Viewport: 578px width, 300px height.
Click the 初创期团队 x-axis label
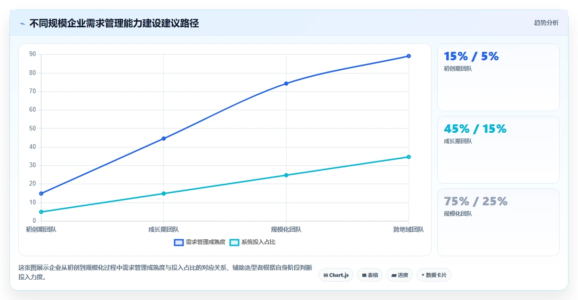pos(41,230)
